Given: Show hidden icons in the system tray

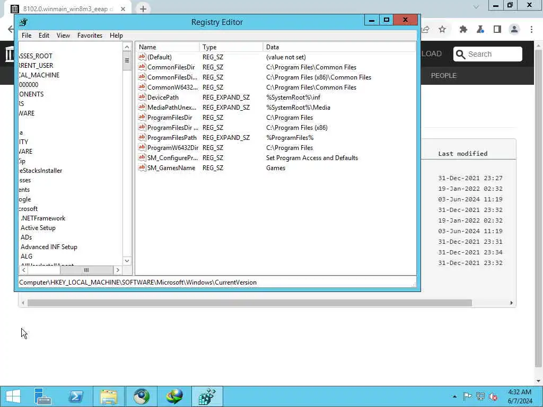Looking at the screenshot, I should coord(454,396).
